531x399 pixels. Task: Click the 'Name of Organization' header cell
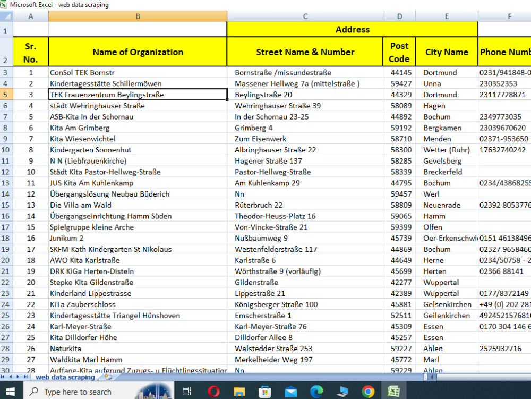point(138,52)
